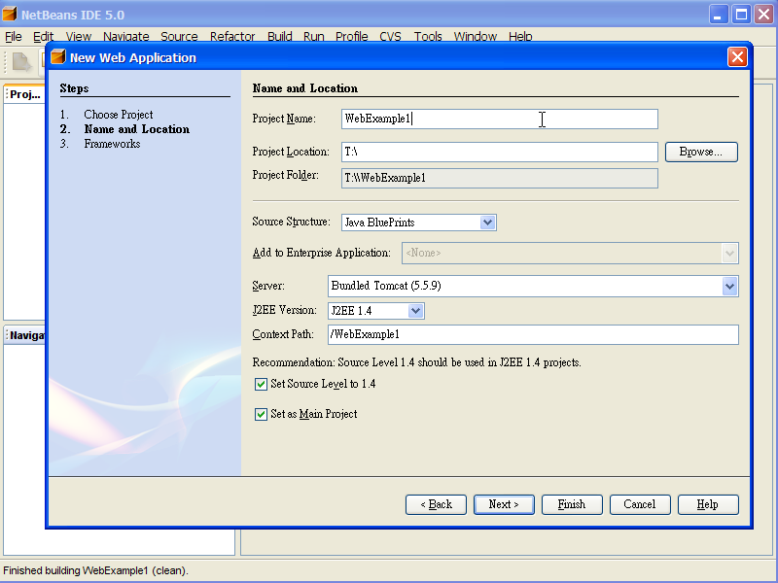Open the File menu
Image resolution: width=778 pixels, height=583 pixels.
(14, 36)
